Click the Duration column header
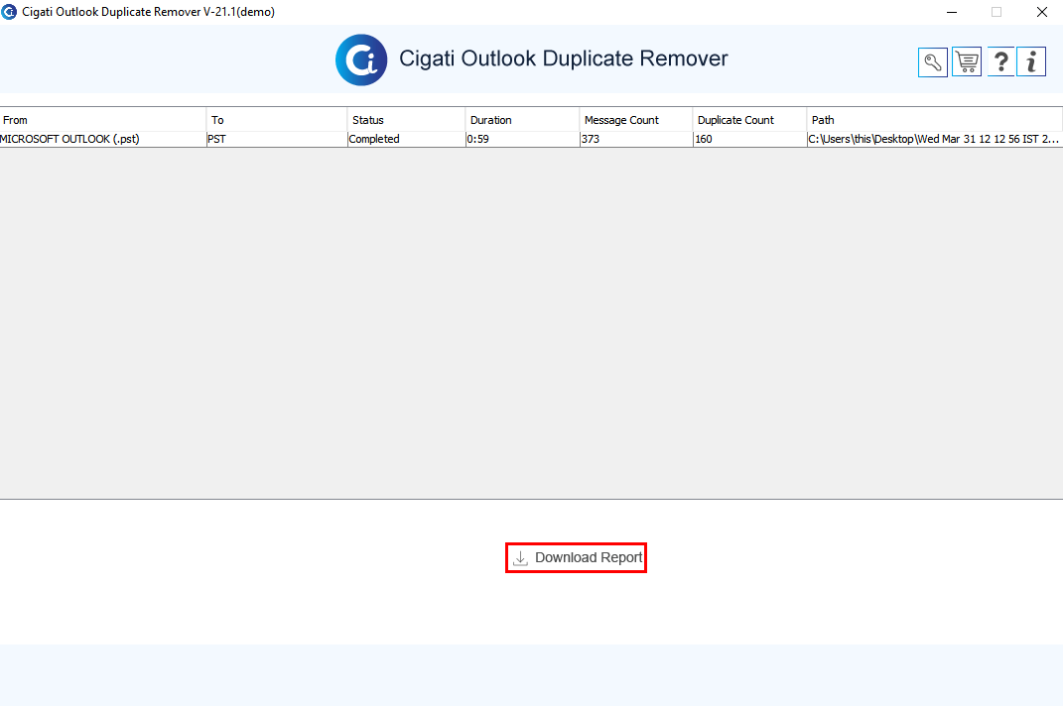Image resolution: width=1063 pixels, height=706 pixels. (x=522, y=120)
